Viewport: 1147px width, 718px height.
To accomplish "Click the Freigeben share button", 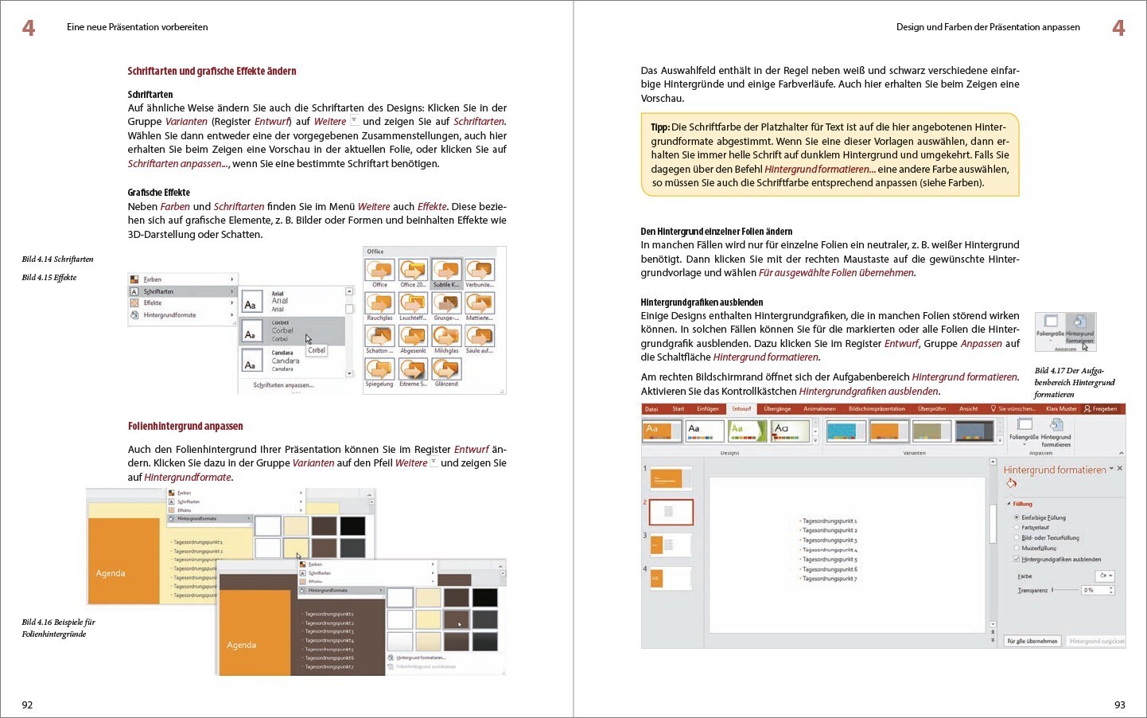I will click(1101, 409).
